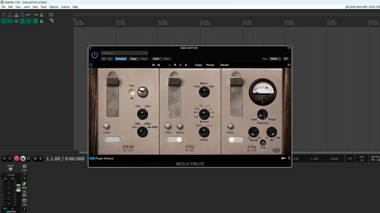Click master TRIM envelope icon
This screenshot has height=213, width=380.
pos(24,201)
